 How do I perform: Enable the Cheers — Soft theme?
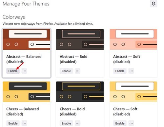(120, 123)
